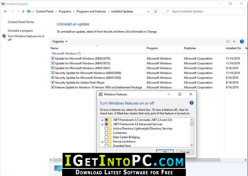
Task: Click horizontal scrollbar left arrow in updates list
Action: coord(51,160)
